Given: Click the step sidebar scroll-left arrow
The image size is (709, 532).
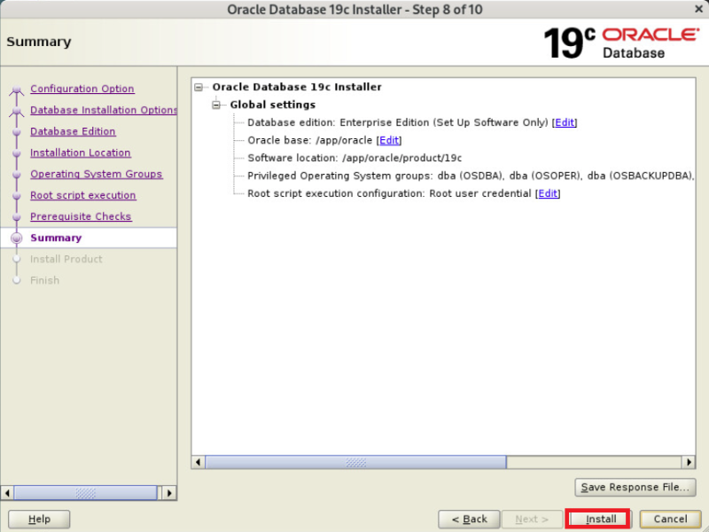Looking at the screenshot, I should coord(7,493).
